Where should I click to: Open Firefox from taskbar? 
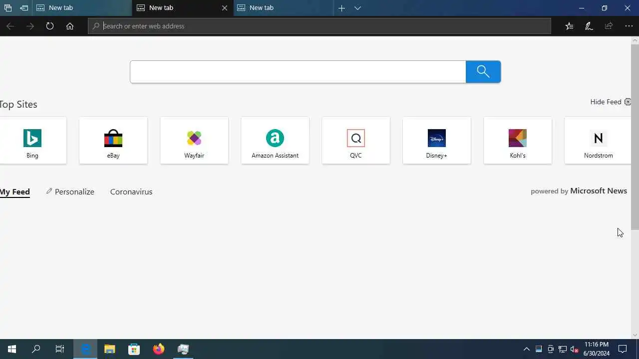(x=159, y=349)
